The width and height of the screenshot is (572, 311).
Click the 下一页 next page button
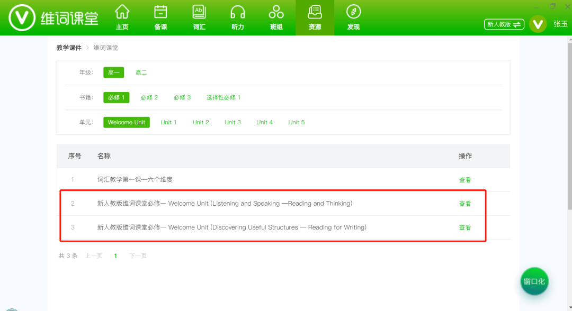point(138,255)
